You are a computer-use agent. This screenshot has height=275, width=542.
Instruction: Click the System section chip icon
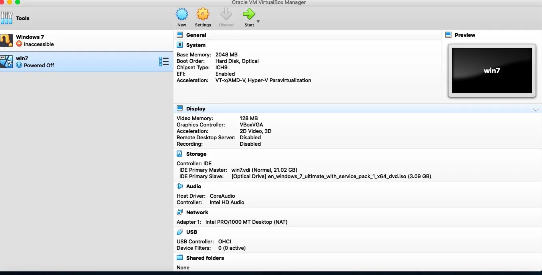tap(180, 45)
